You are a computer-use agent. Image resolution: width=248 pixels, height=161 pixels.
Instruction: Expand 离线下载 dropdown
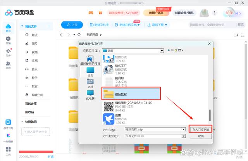click(x=166, y=25)
